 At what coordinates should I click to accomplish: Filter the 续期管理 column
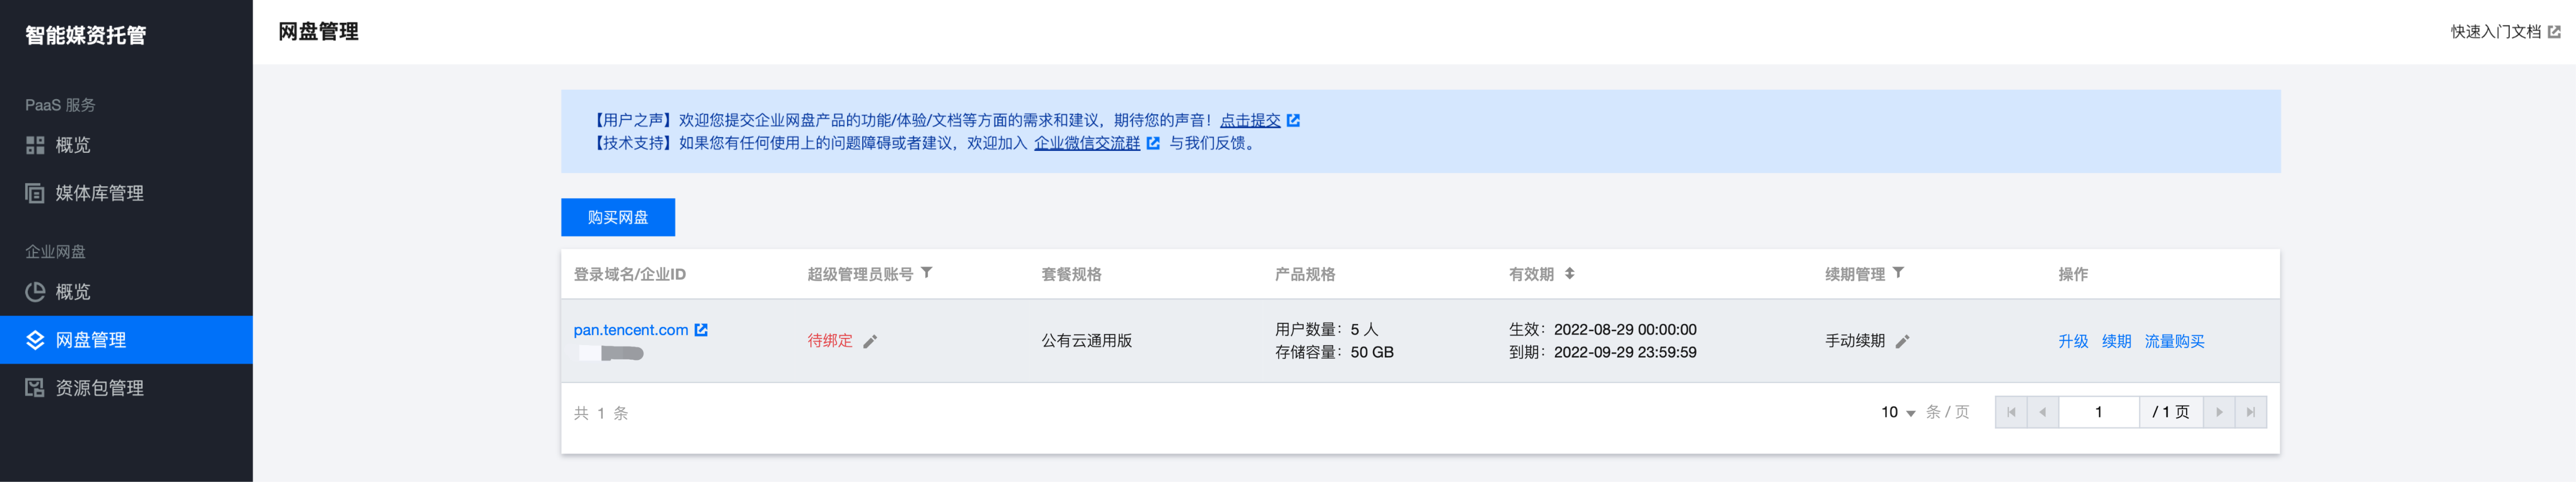click(x=1898, y=272)
